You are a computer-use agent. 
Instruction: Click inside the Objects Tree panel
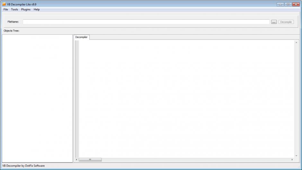click(x=37, y=98)
